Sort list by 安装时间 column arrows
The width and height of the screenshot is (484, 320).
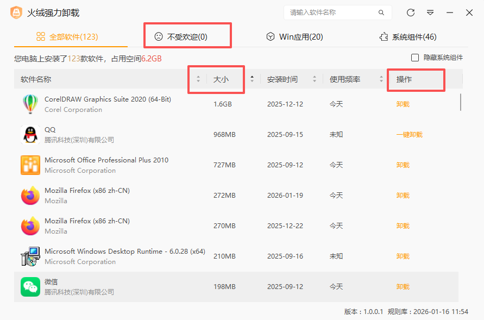[x=315, y=79]
